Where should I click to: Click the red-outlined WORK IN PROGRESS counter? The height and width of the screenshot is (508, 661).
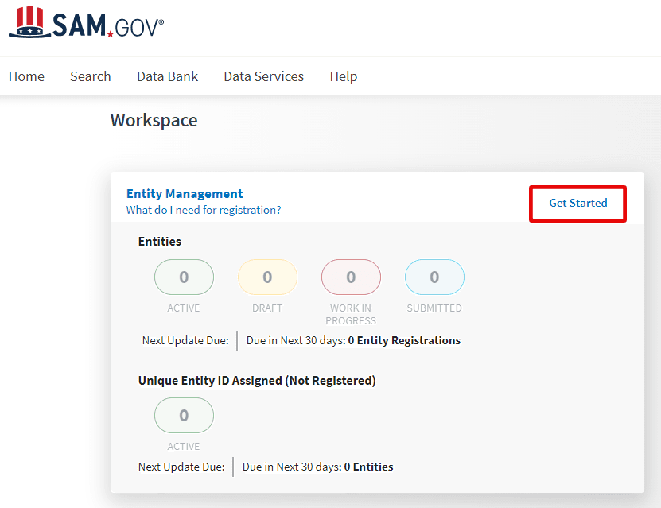coord(351,277)
